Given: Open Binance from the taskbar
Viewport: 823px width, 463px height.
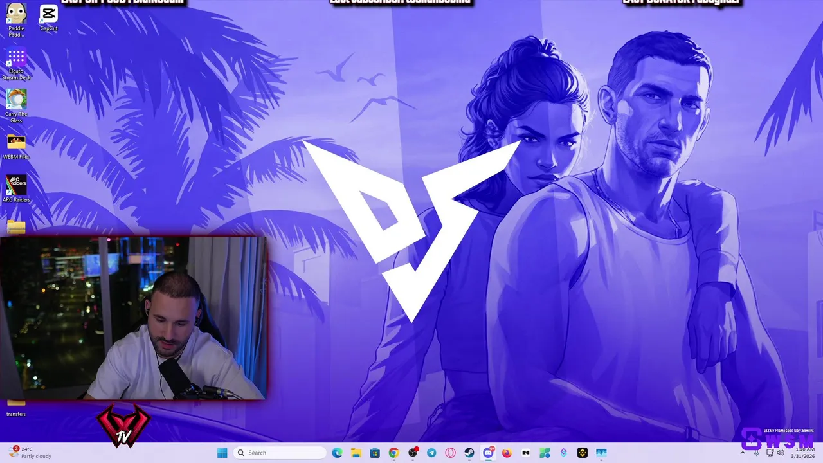Looking at the screenshot, I should (583, 453).
